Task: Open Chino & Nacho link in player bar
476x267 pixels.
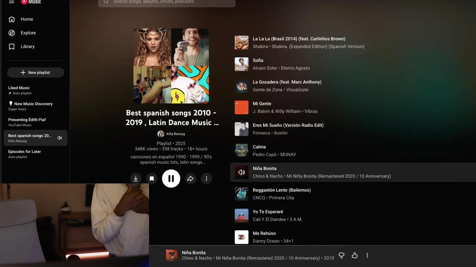Action: click(x=197, y=258)
